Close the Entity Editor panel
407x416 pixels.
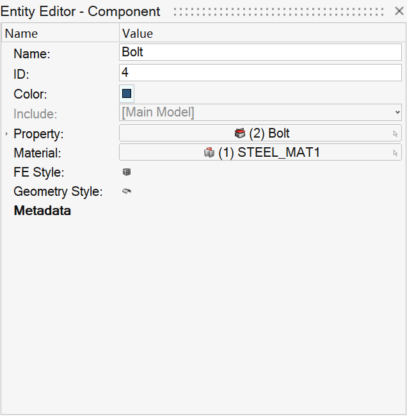point(399,12)
